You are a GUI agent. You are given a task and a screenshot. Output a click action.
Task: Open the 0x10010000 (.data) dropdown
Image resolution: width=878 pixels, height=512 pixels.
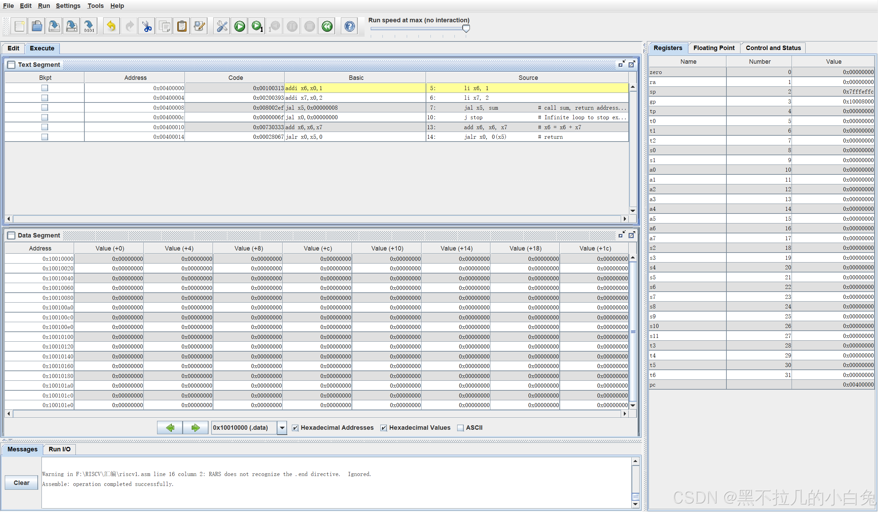pos(282,428)
